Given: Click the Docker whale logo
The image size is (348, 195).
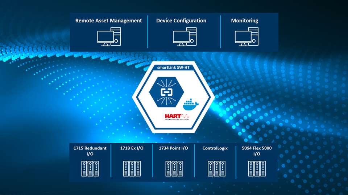Looking at the screenshot, I should [191, 104].
